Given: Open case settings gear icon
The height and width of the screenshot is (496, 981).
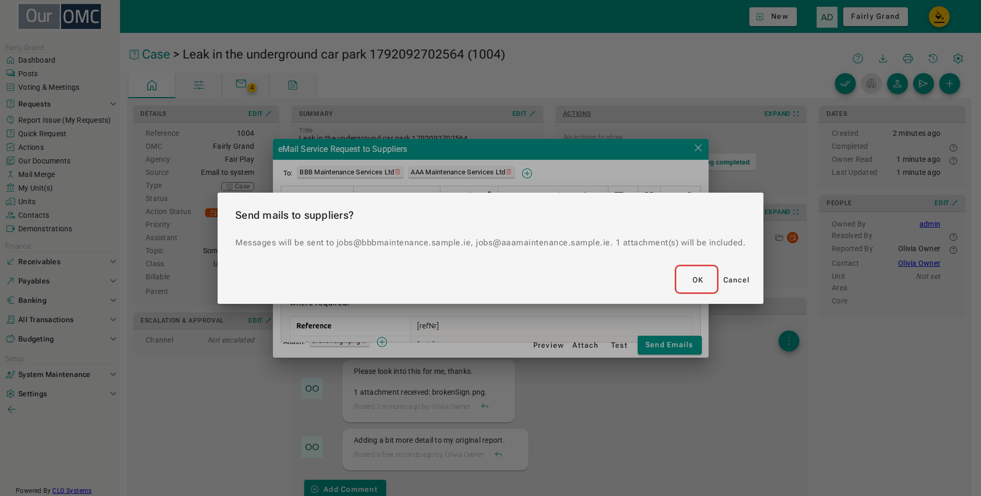Looking at the screenshot, I should (958, 58).
